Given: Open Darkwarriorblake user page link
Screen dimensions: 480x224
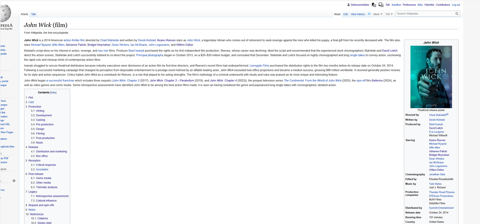Looking at the screenshot, I should coord(360,5).
